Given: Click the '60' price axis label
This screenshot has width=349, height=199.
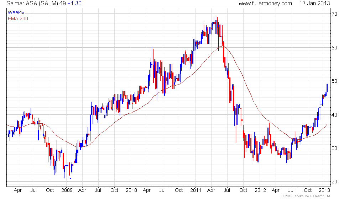Looking at the screenshot, I should pyautogui.click(x=334, y=48).
